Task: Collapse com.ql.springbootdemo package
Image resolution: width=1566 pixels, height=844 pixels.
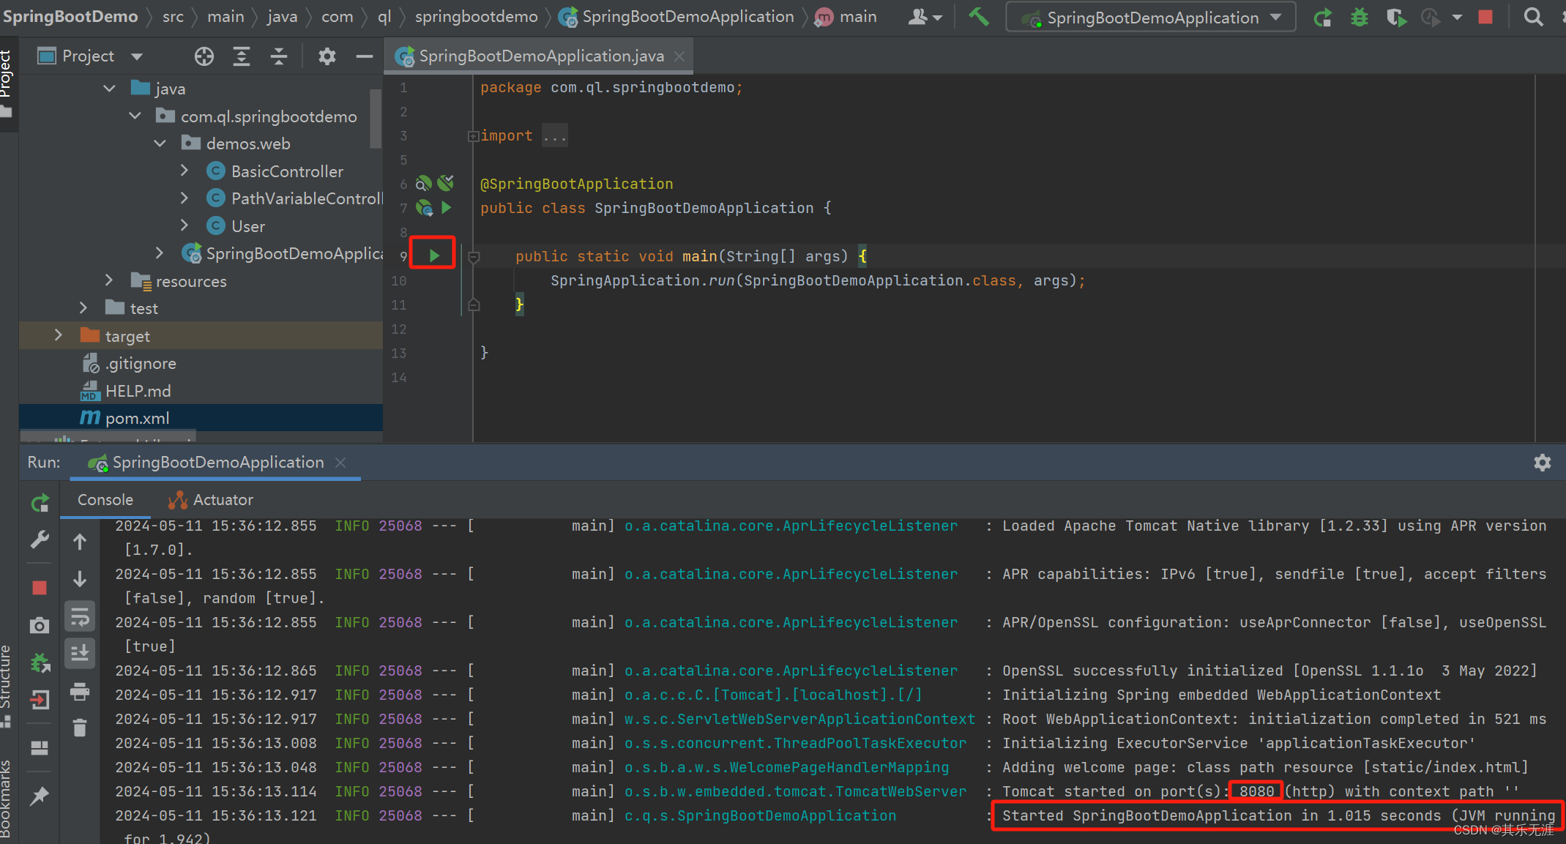Action: 135,116
